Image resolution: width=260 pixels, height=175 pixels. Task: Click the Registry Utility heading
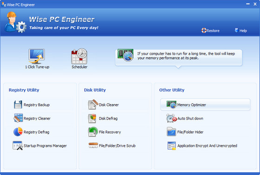[x=24, y=90]
